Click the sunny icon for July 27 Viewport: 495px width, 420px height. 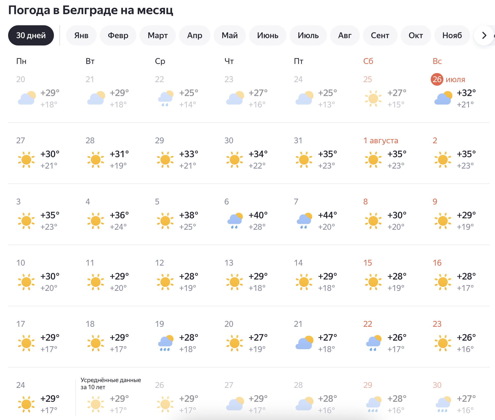[26, 159]
